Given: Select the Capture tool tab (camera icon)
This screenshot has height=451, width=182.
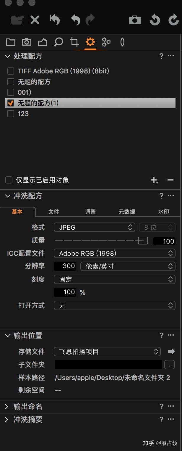Looking at the screenshot, I should coord(26,42).
